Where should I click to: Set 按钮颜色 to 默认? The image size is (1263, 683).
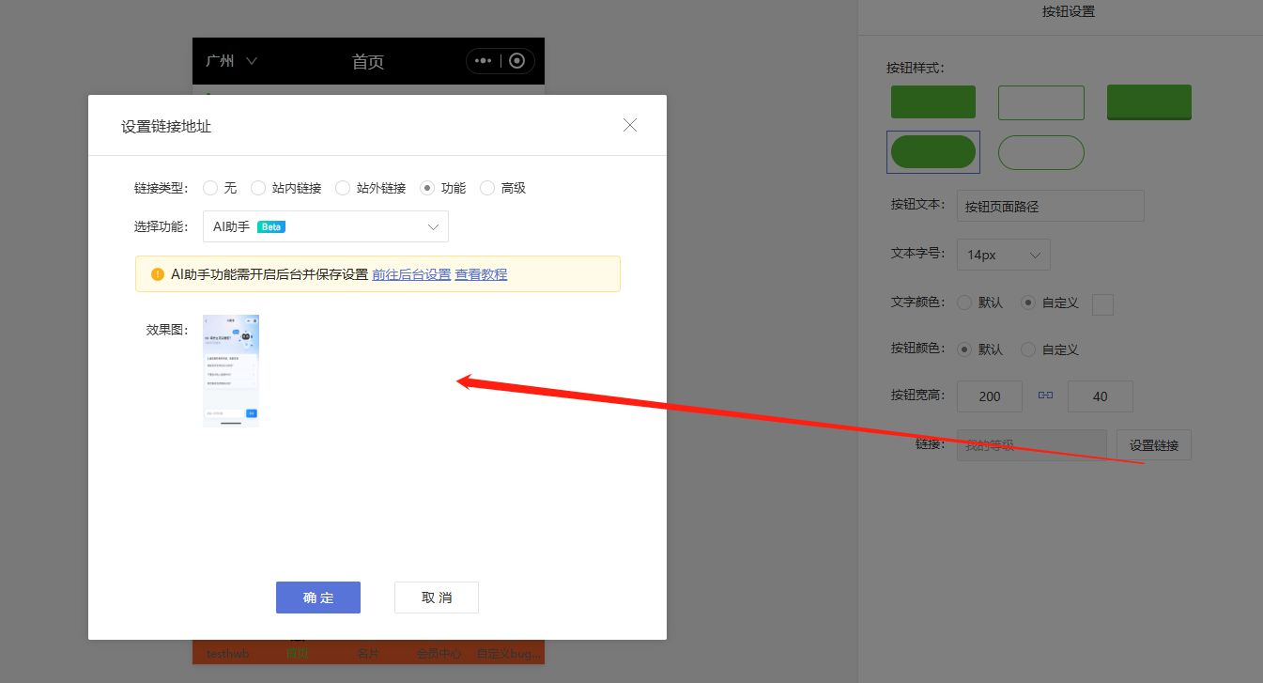964,349
